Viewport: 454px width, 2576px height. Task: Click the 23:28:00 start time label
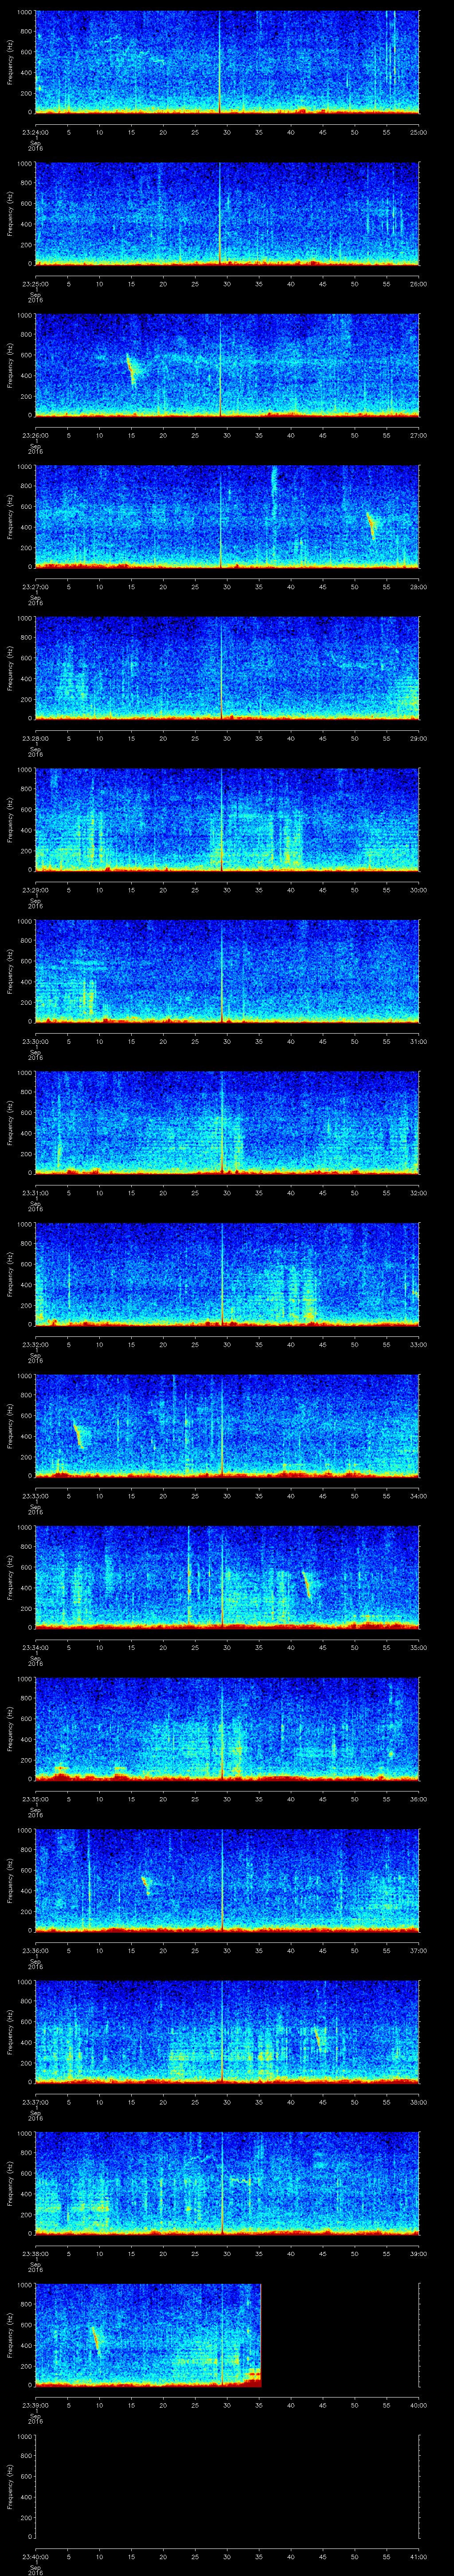35,738
